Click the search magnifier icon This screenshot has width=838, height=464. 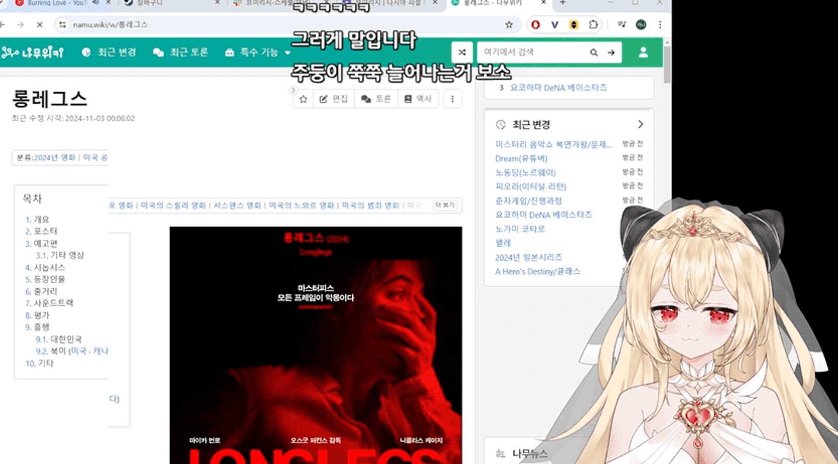click(x=594, y=52)
